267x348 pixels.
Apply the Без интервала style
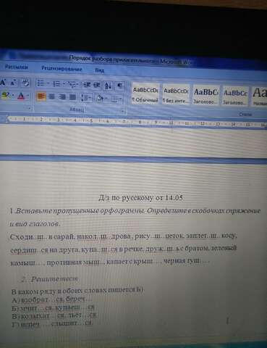point(176,95)
